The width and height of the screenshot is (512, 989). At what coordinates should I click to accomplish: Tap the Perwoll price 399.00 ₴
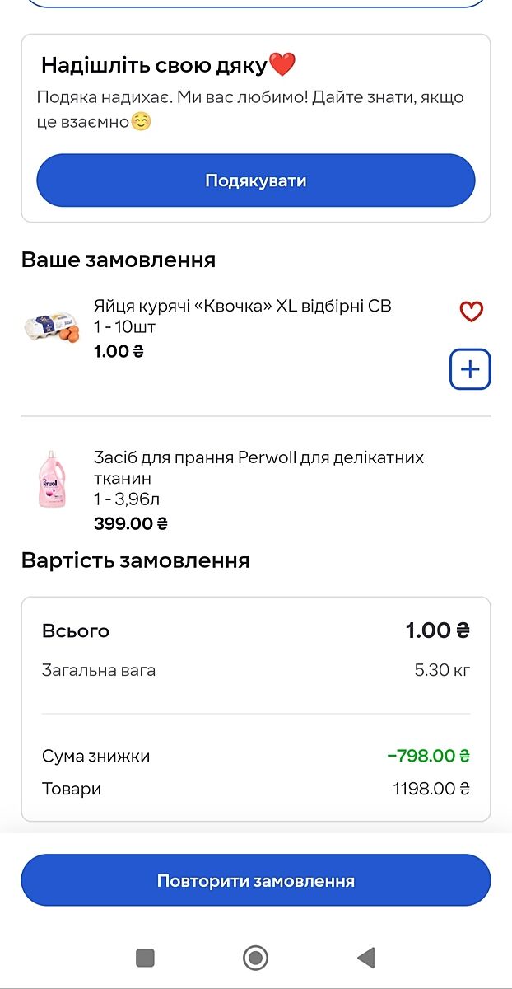pyautogui.click(x=131, y=523)
